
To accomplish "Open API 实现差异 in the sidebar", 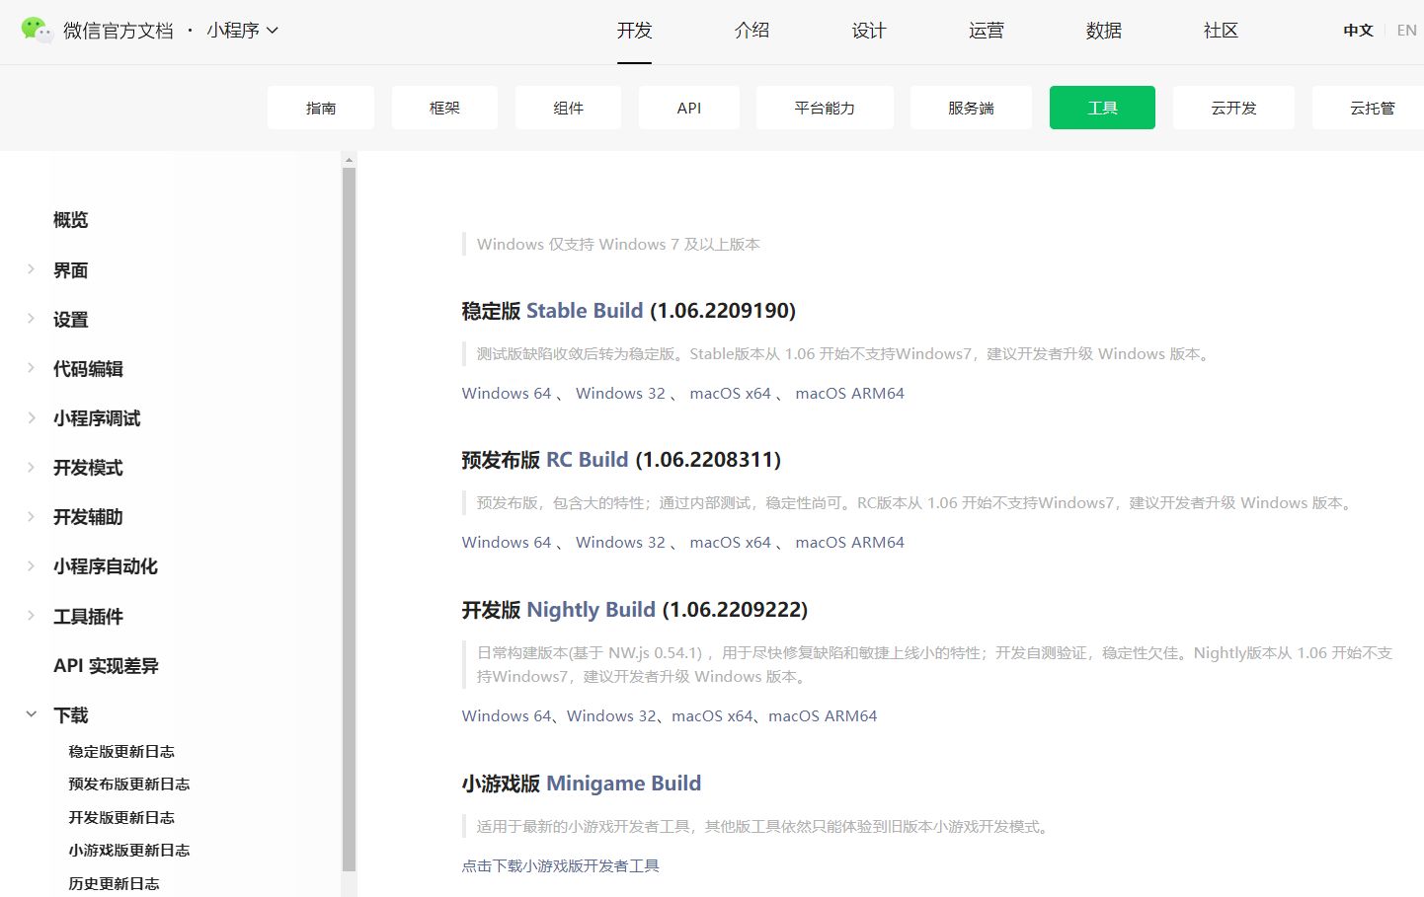I will coord(106,665).
